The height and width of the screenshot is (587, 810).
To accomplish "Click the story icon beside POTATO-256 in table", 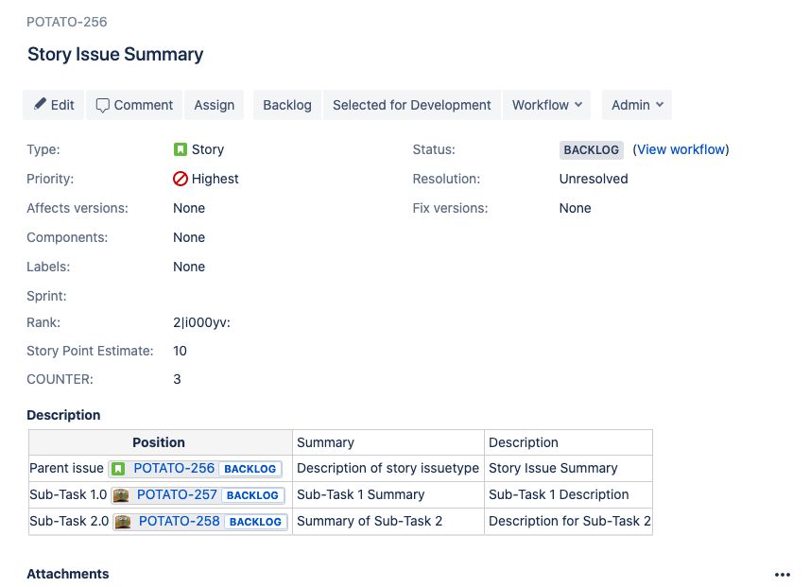I will coord(119,469).
